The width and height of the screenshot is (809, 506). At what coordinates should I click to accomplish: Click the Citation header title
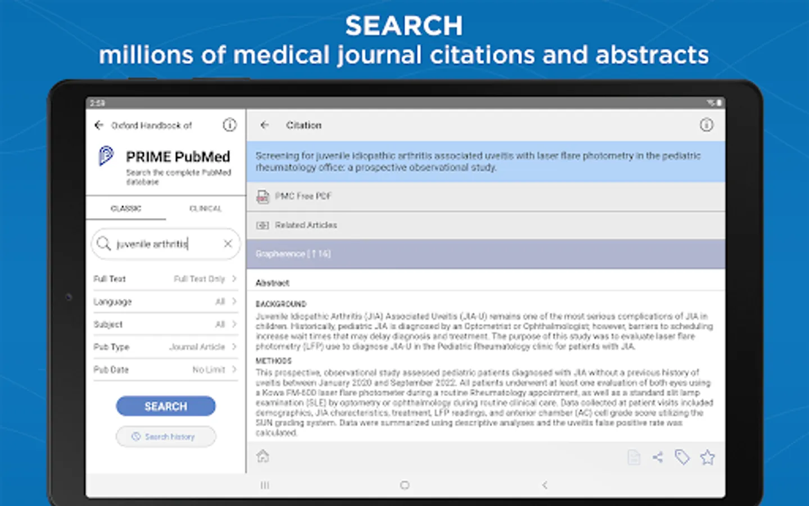(304, 125)
